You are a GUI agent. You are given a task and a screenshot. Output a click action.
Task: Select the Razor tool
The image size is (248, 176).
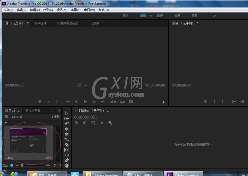pyautogui.click(x=67, y=145)
